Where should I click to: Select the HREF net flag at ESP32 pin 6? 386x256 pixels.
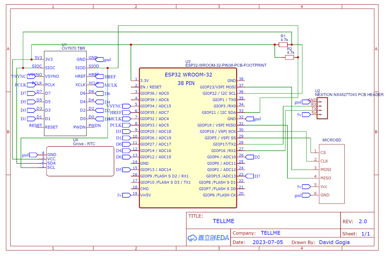127,113
